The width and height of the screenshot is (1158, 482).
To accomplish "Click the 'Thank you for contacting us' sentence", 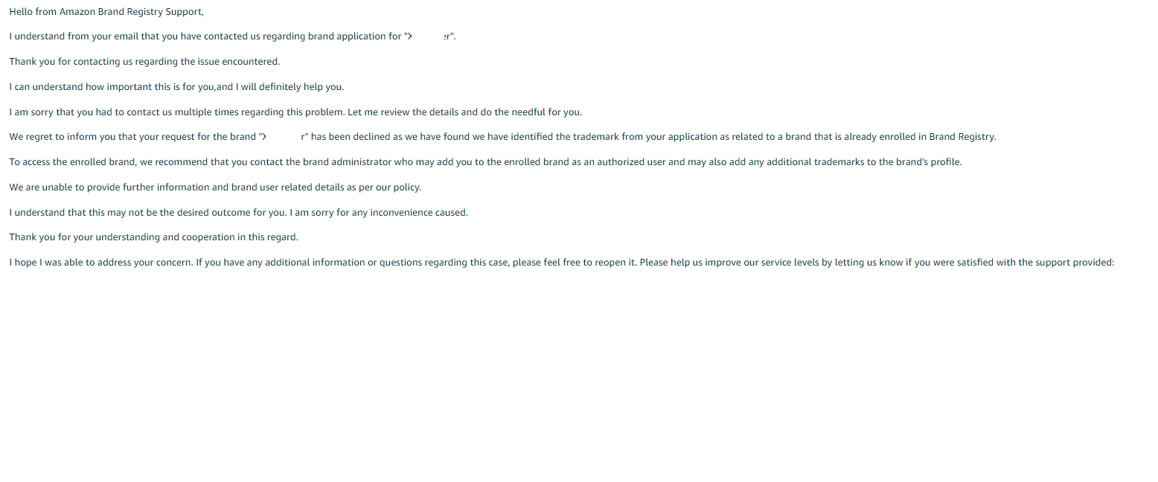I will pos(144,62).
